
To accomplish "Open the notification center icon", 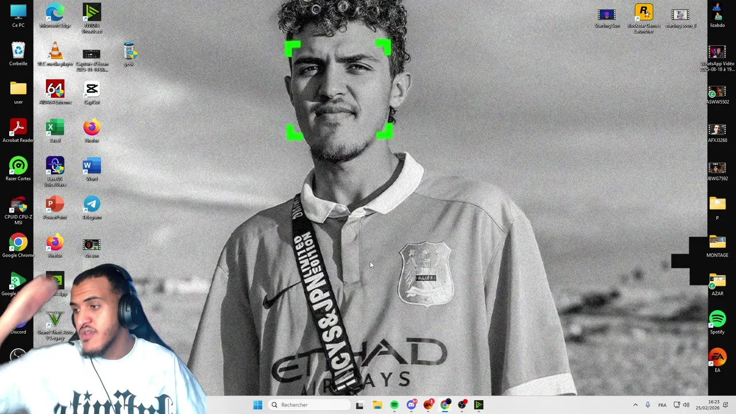I will (726, 405).
